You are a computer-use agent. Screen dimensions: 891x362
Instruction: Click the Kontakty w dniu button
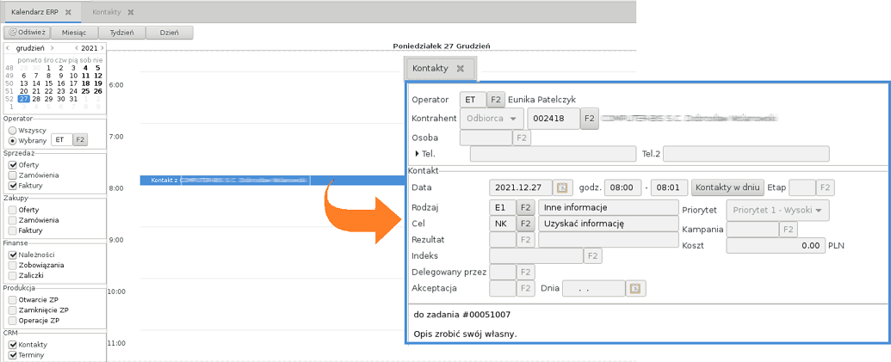click(x=727, y=187)
